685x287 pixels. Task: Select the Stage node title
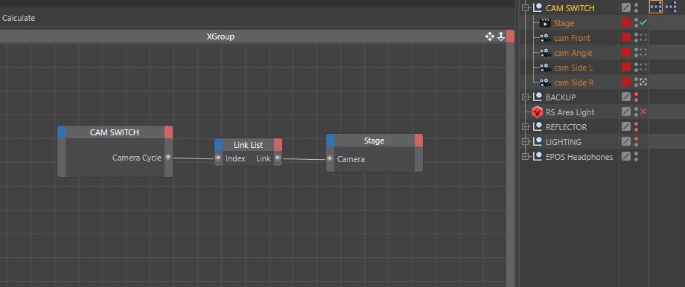(374, 141)
